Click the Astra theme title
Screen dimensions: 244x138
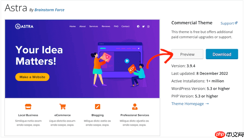(x=16, y=8)
